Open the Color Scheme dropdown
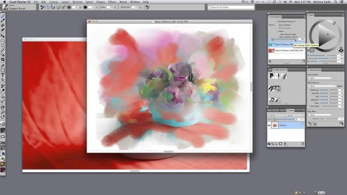Screen dimensions: 347x195 pos(320,78)
